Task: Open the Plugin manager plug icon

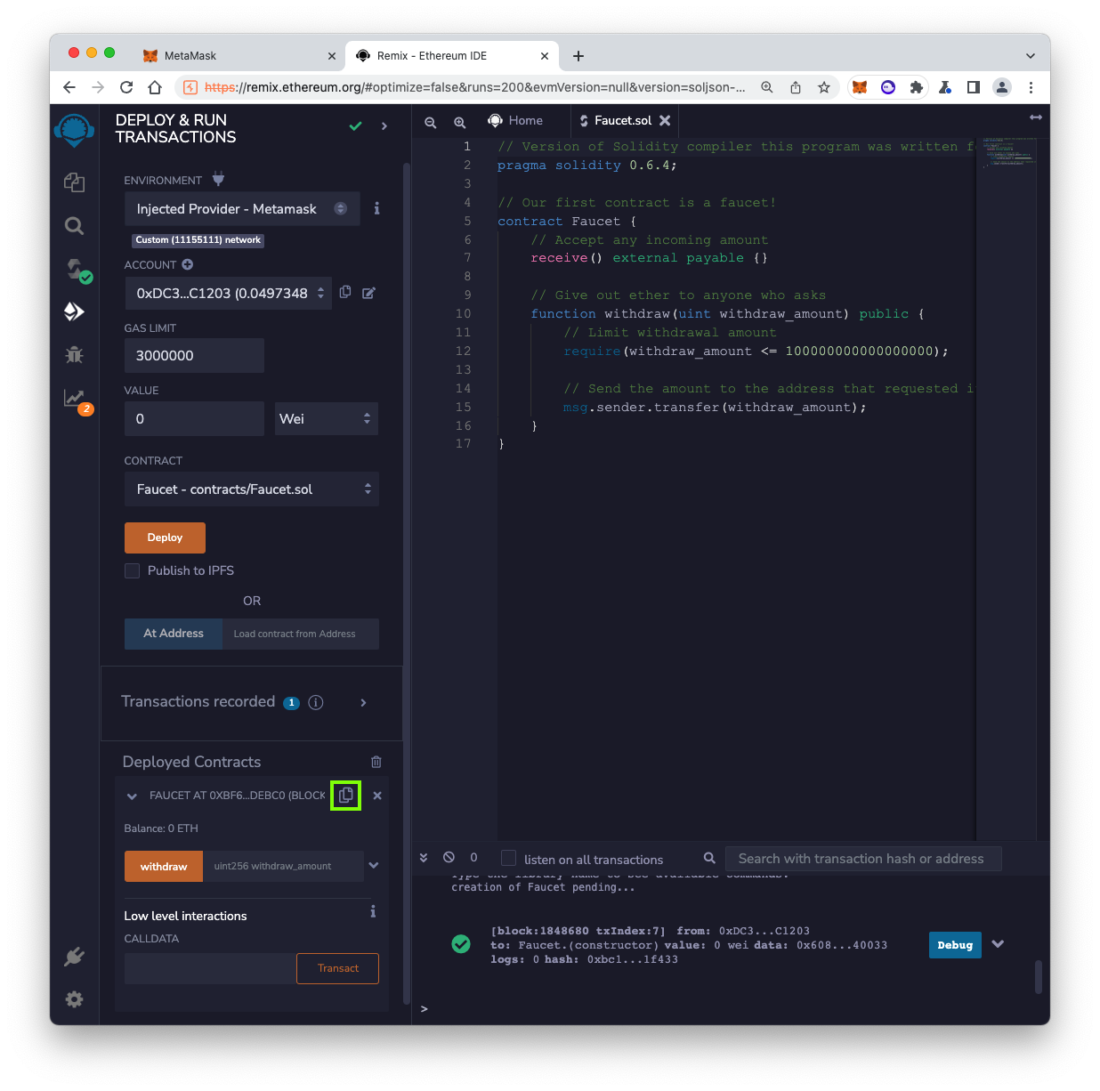Action: click(x=74, y=957)
